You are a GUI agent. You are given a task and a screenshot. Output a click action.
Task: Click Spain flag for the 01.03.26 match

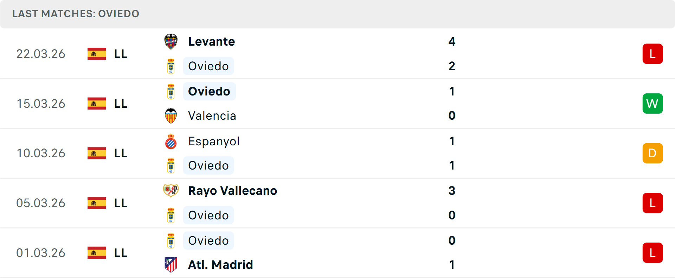pyautogui.click(x=97, y=253)
